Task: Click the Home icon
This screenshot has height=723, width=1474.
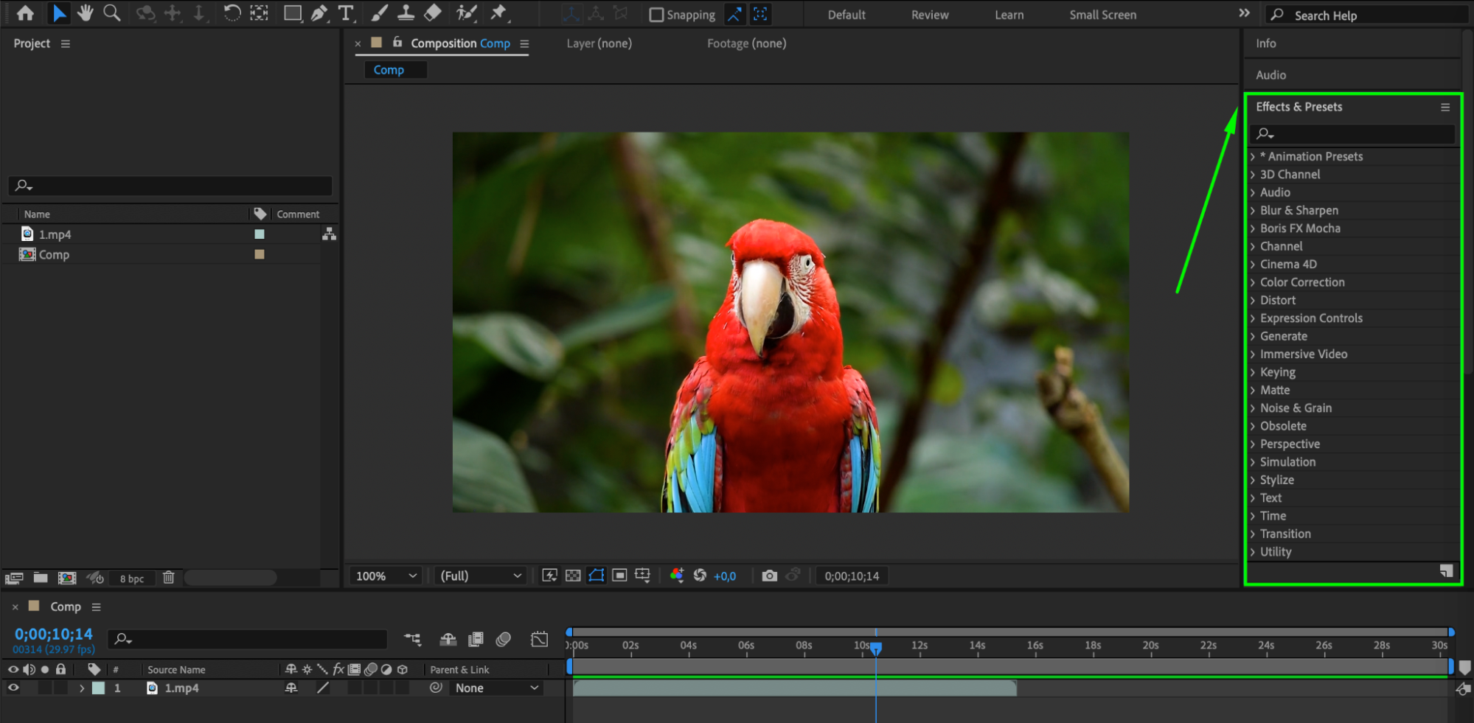Action: [x=25, y=13]
